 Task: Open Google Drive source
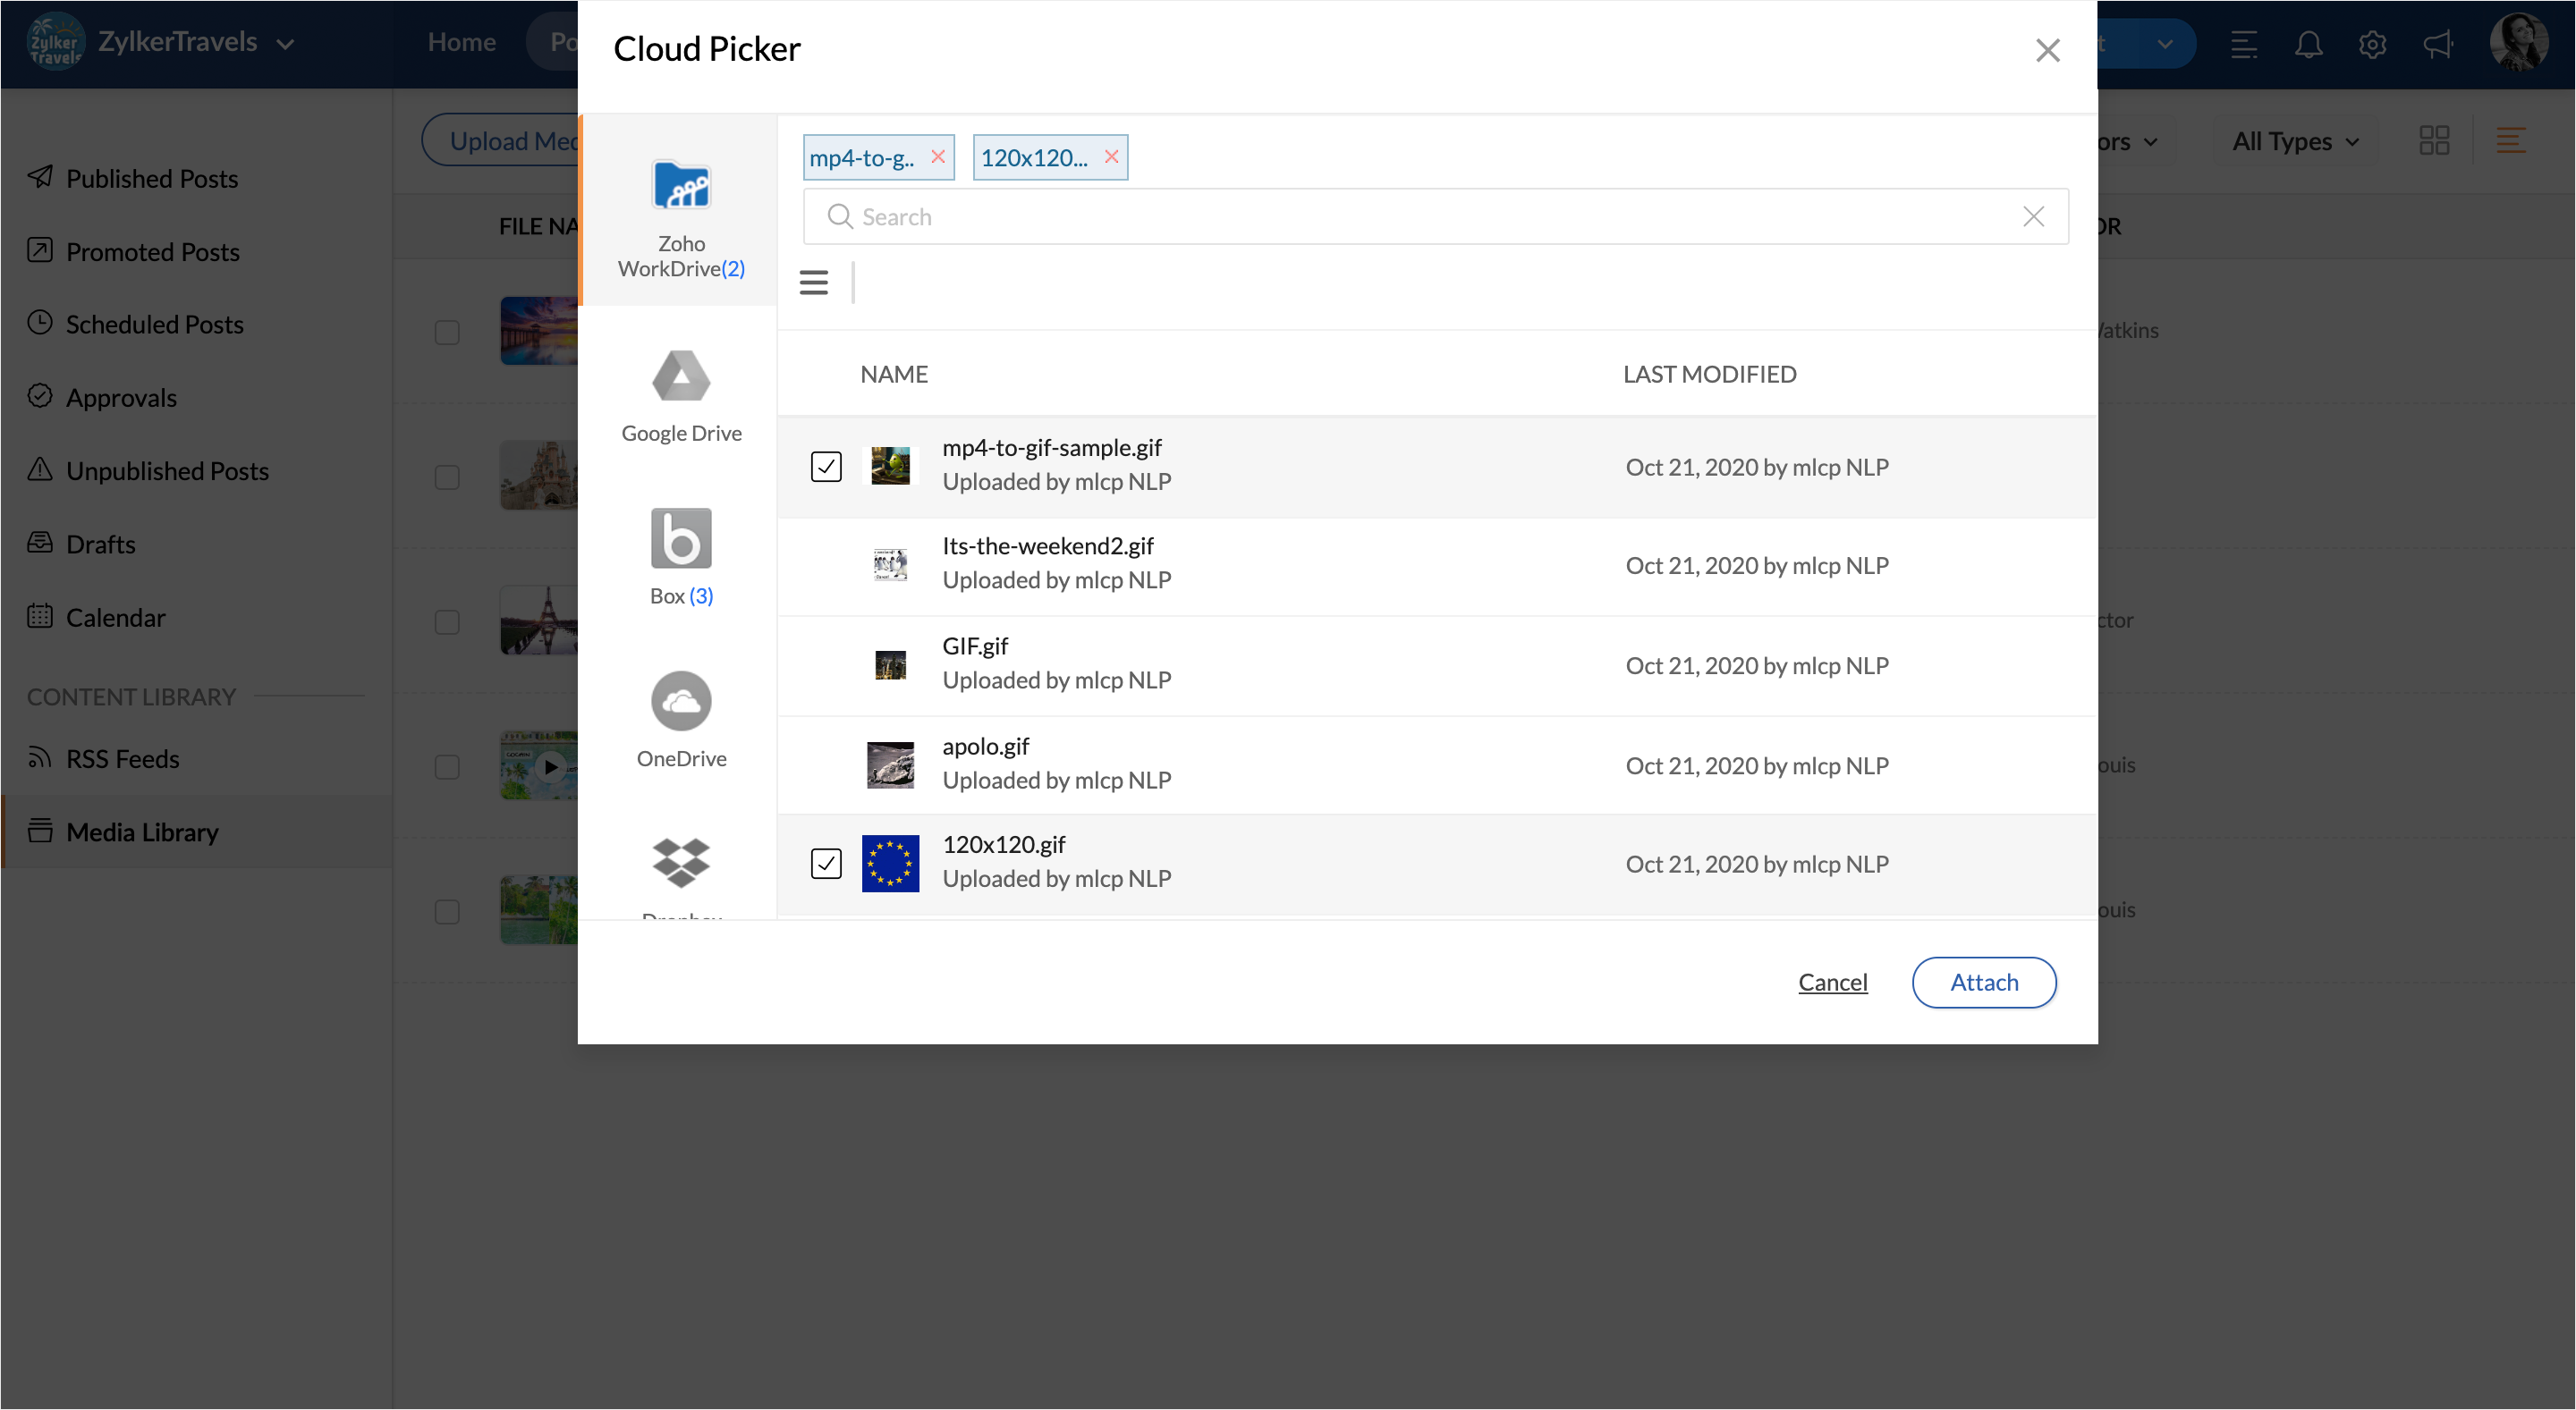click(681, 377)
